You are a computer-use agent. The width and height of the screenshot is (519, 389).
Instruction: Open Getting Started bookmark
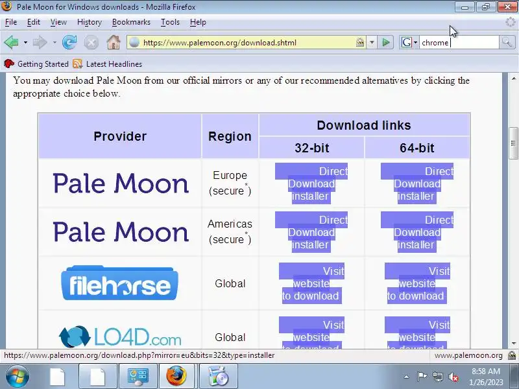tap(36, 64)
